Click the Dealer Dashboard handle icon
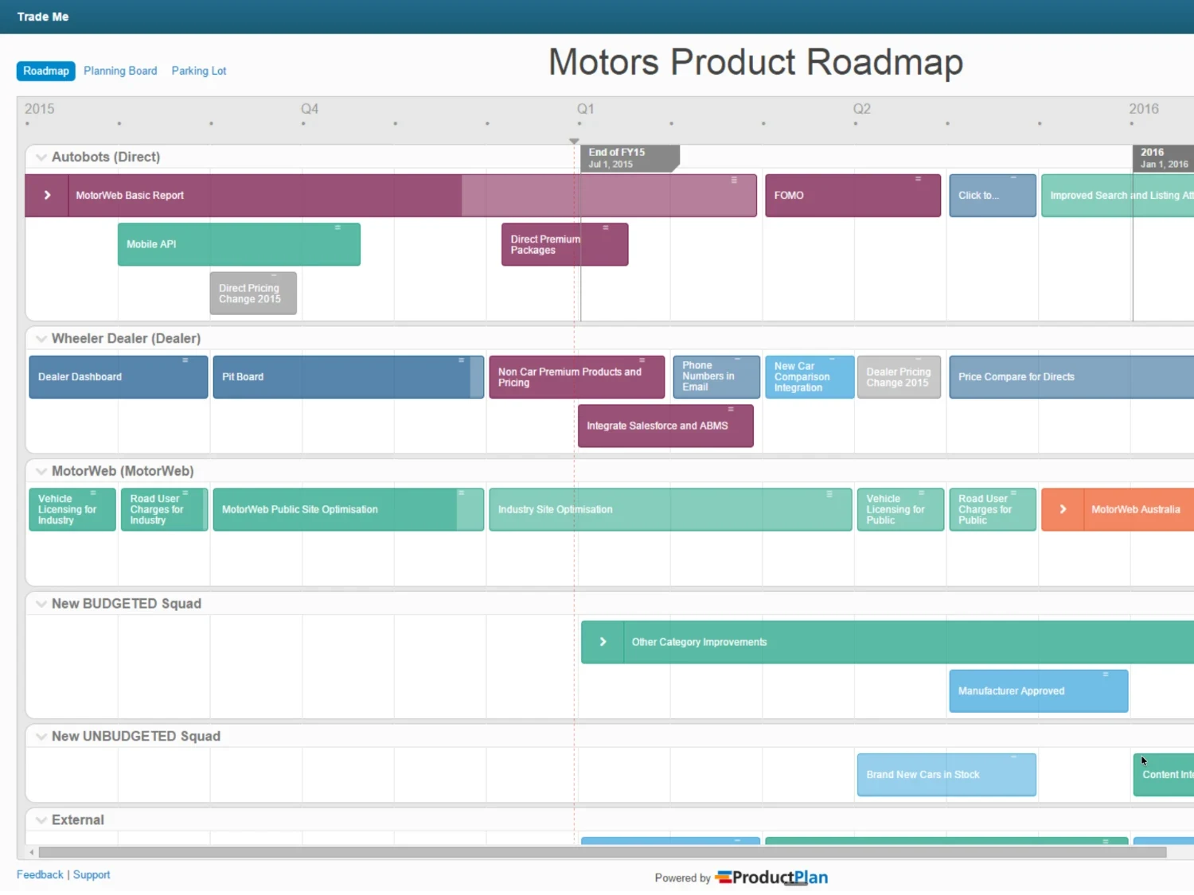This screenshot has height=895, width=1194. (x=185, y=360)
